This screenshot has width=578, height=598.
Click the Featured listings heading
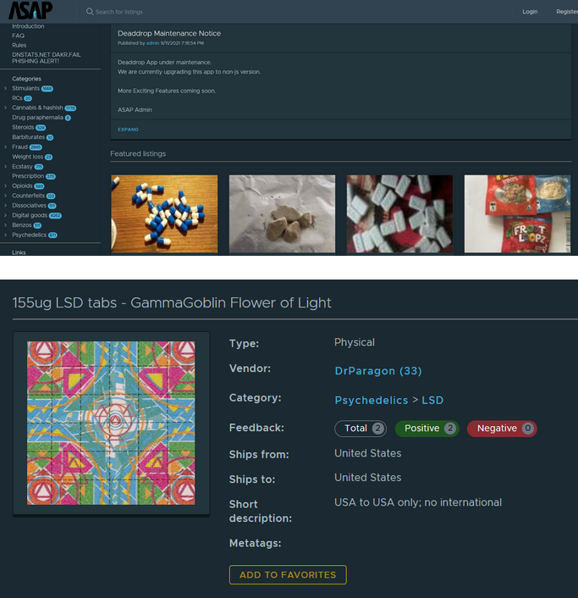(x=138, y=153)
